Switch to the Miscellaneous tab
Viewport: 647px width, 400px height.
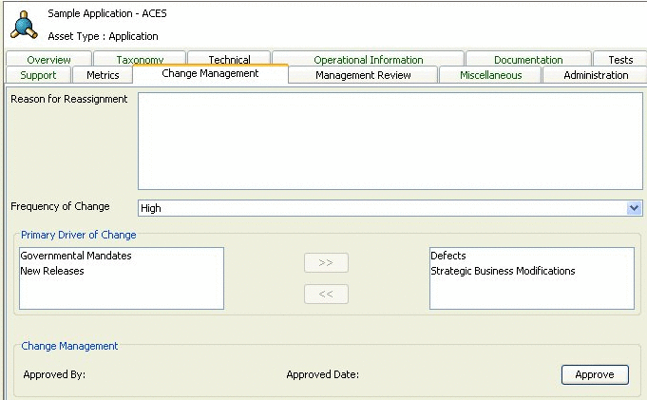click(x=490, y=75)
